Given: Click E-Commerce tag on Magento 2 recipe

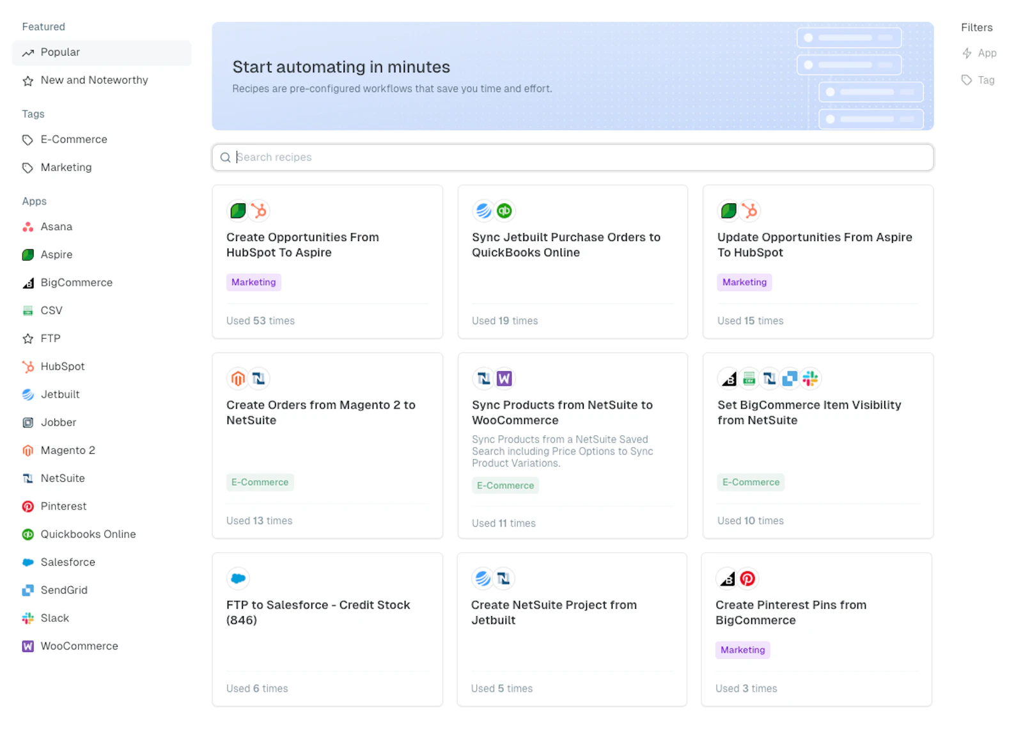Looking at the screenshot, I should [x=260, y=483].
